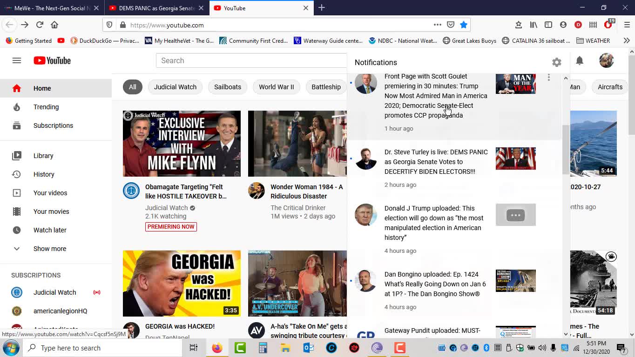Image resolution: width=635 pixels, height=357 pixels.
Task: Open a new Firefox tab
Action: 322,8
